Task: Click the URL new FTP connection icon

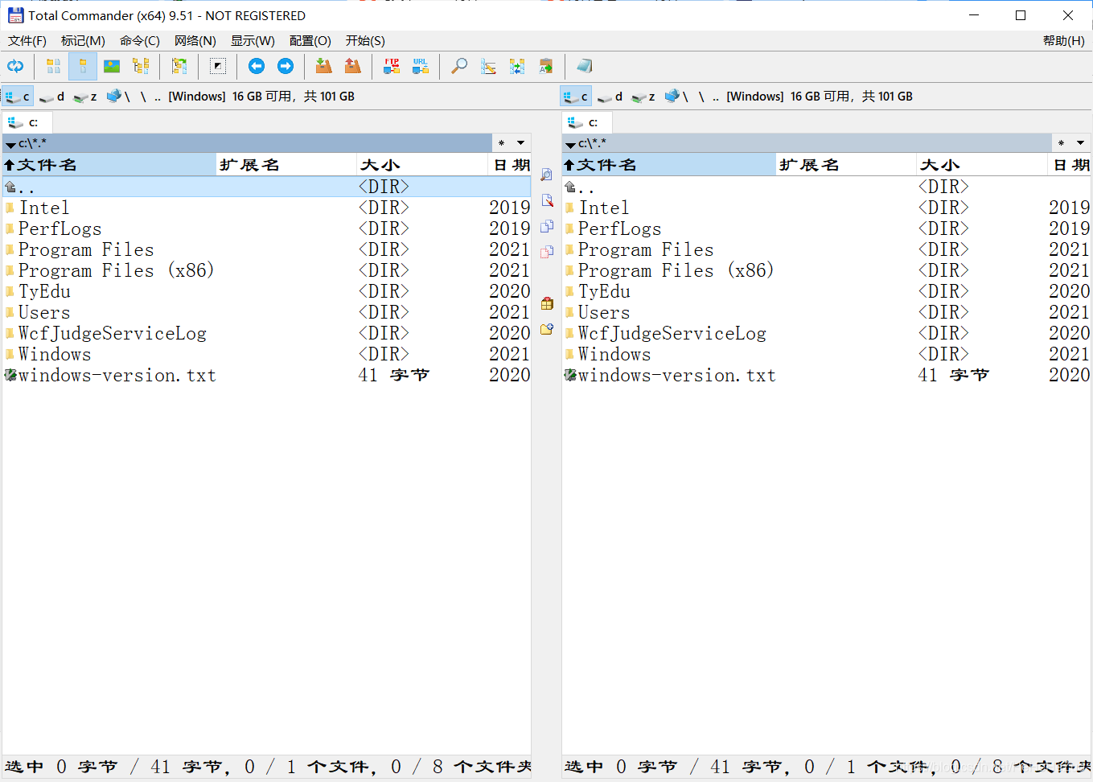Action: [x=421, y=66]
